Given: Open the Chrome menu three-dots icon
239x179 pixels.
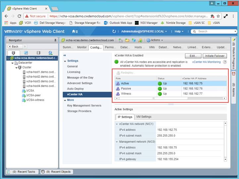Looking at the screenshot, I should click(x=233, y=16).
